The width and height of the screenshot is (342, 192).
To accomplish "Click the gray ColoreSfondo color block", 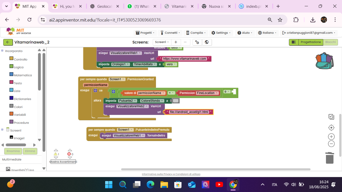I will (176, 101).
